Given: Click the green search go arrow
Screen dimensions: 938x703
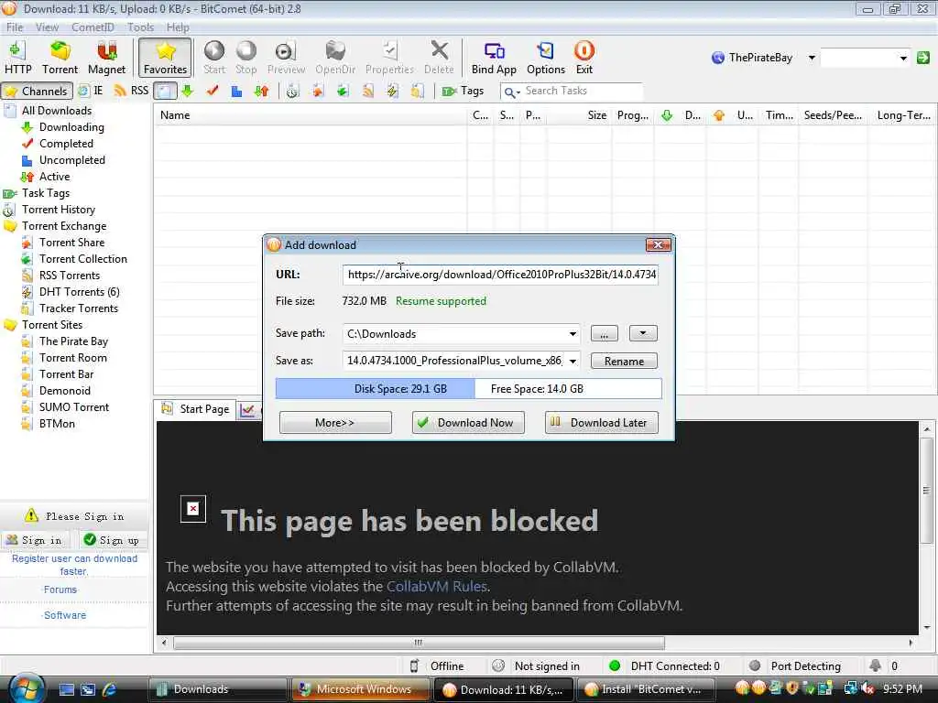Looking at the screenshot, I should (x=923, y=58).
